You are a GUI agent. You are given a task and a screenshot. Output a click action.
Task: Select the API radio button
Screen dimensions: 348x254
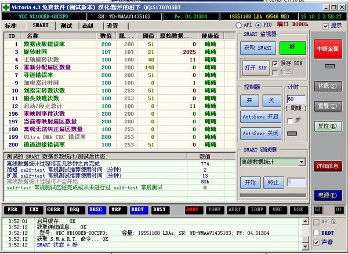[x=240, y=26]
